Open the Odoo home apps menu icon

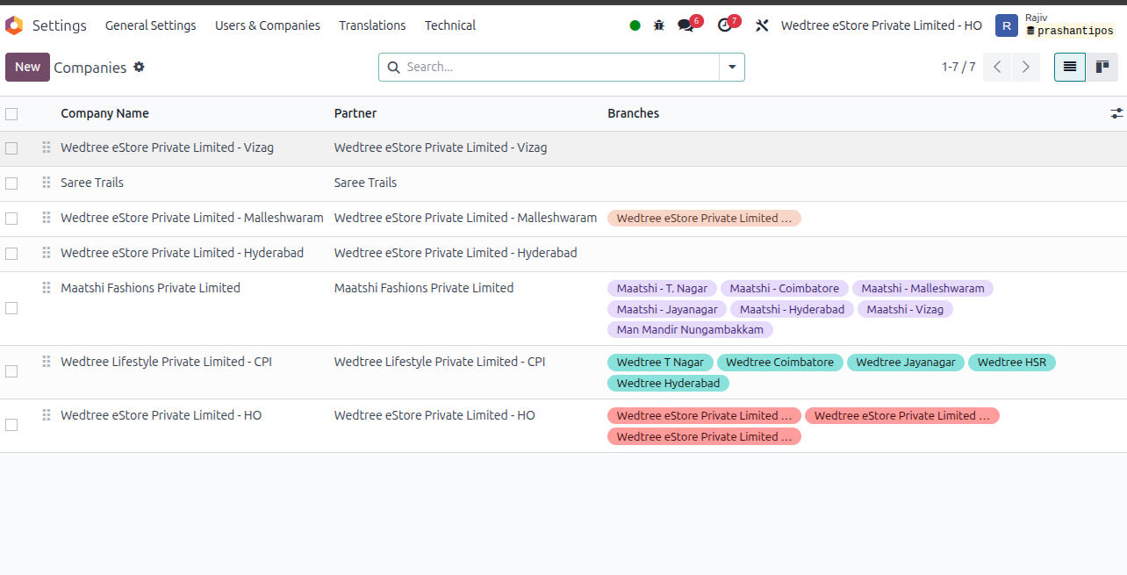tap(14, 25)
